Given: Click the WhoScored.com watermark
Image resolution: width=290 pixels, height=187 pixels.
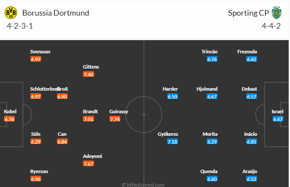Looking at the screenshot, I should point(143,184).
